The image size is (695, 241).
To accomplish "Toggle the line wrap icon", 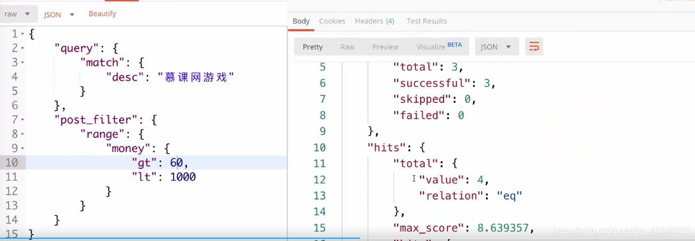I will pyautogui.click(x=534, y=46).
